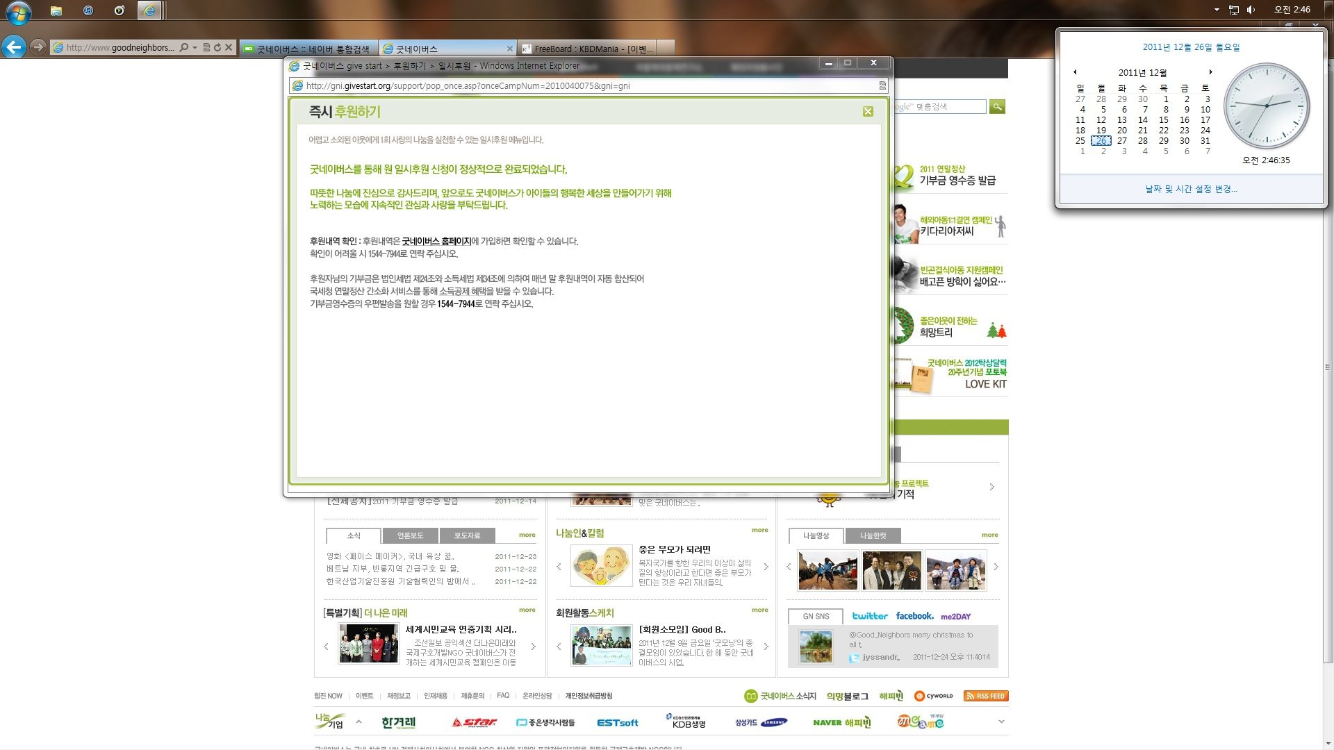This screenshot has height=750, width=1334.
Task: Select December 27 in the calendar
Action: [1122, 140]
